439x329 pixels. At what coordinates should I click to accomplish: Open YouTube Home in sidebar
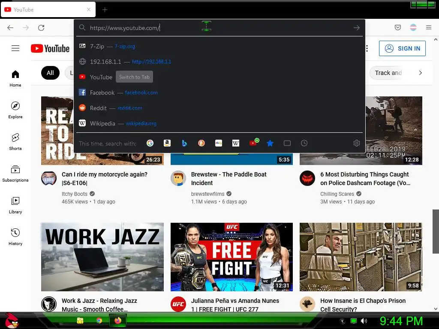pyautogui.click(x=15, y=79)
